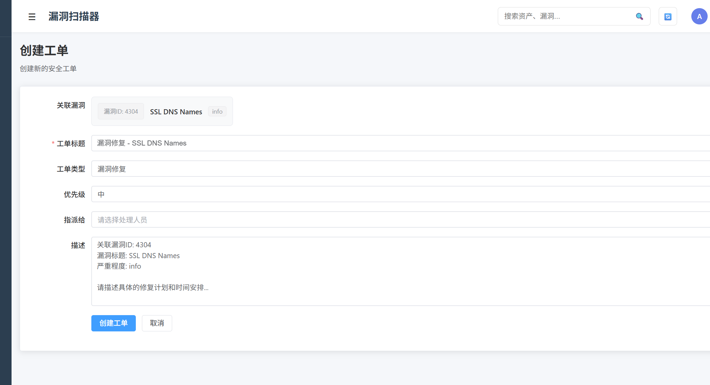Click the info severity badge
The image size is (710, 385).
click(217, 112)
